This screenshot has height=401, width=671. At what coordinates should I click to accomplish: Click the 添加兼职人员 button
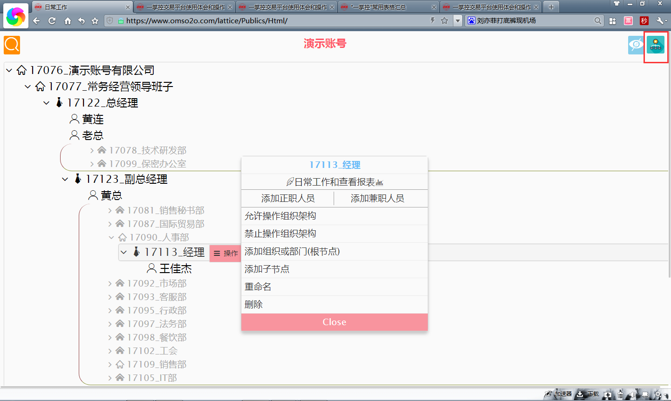click(377, 199)
